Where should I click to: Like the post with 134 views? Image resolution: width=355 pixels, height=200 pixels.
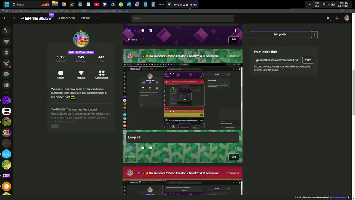coord(129,30)
